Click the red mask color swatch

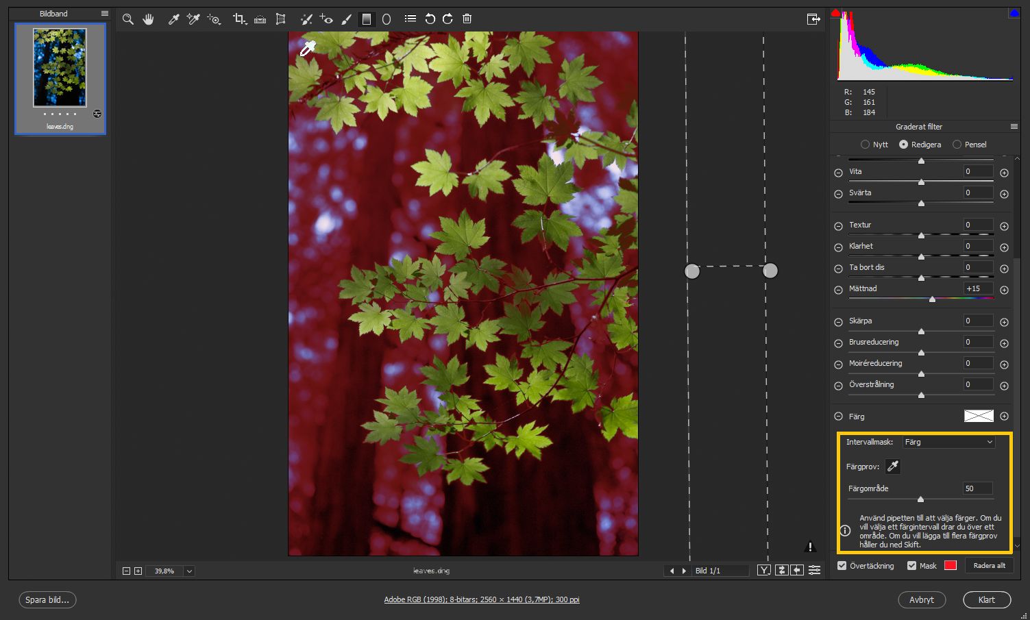(950, 566)
